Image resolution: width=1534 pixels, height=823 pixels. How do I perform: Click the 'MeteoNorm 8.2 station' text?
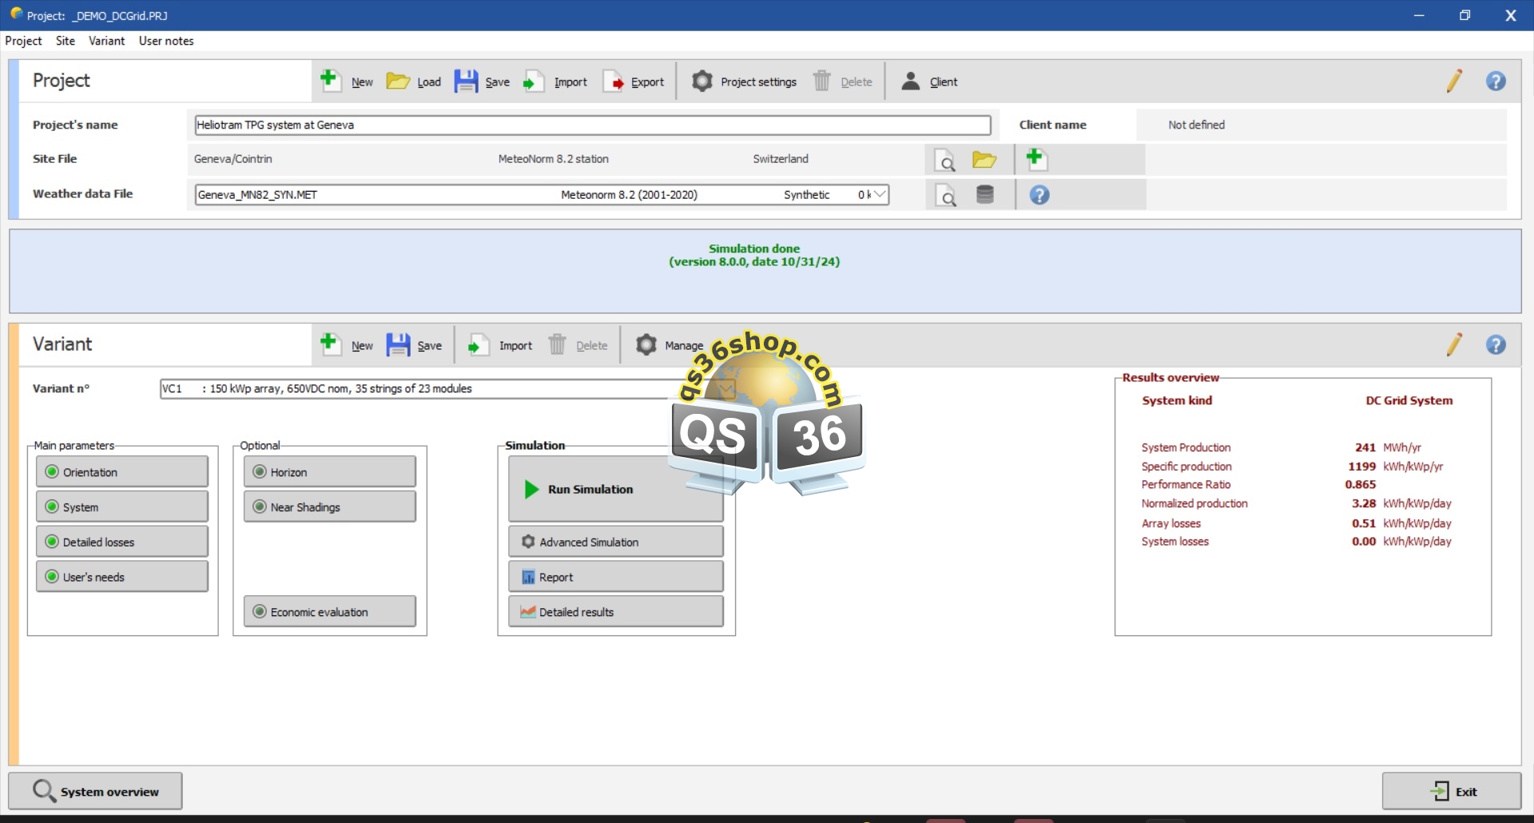(x=554, y=159)
